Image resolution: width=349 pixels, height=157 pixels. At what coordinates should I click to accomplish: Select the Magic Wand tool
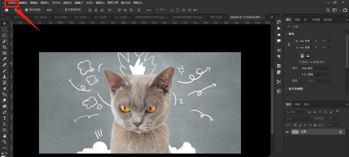[5, 41]
